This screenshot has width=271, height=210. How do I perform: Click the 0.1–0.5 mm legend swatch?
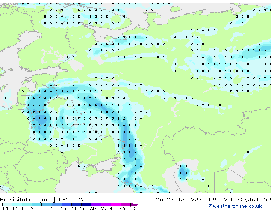point(7,204)
